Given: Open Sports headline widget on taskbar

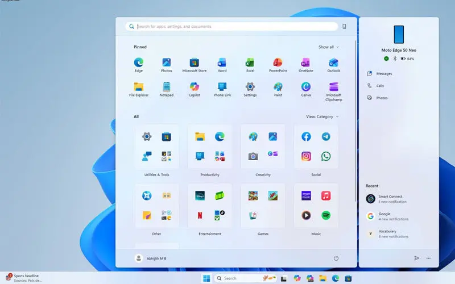Looking at the screenshot, I should pos(24,278).
